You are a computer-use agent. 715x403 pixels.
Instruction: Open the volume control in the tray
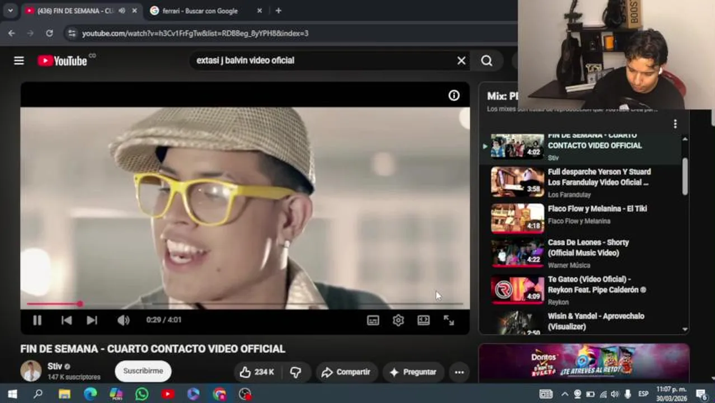click(x=615, y=394)
